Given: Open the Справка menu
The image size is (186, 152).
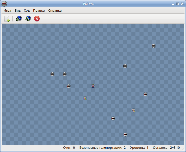Looking at the screenshot, I should coord(55,11).
